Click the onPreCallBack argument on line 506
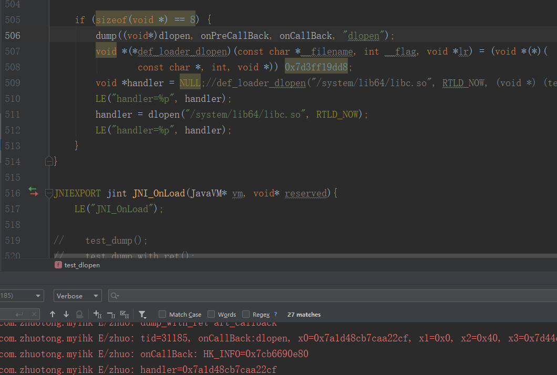 pyautogui.click(x=234, y=36)
